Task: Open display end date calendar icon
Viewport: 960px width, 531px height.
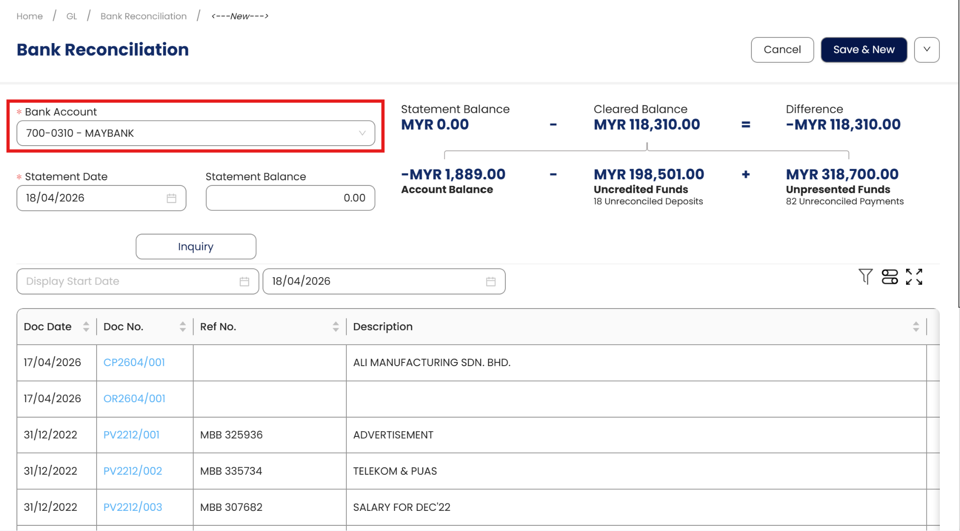Action: point(490,281)
